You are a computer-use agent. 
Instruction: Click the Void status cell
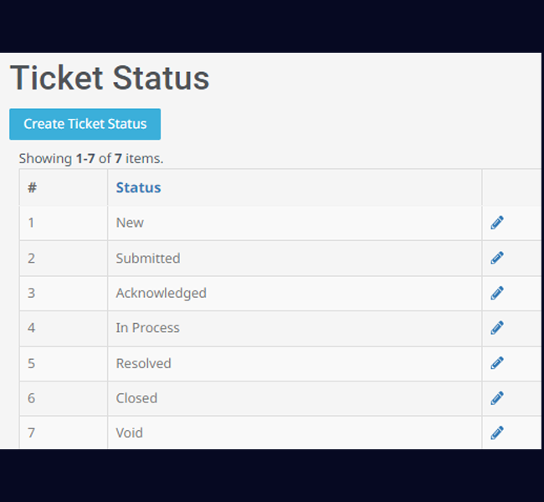click(295, 433)
